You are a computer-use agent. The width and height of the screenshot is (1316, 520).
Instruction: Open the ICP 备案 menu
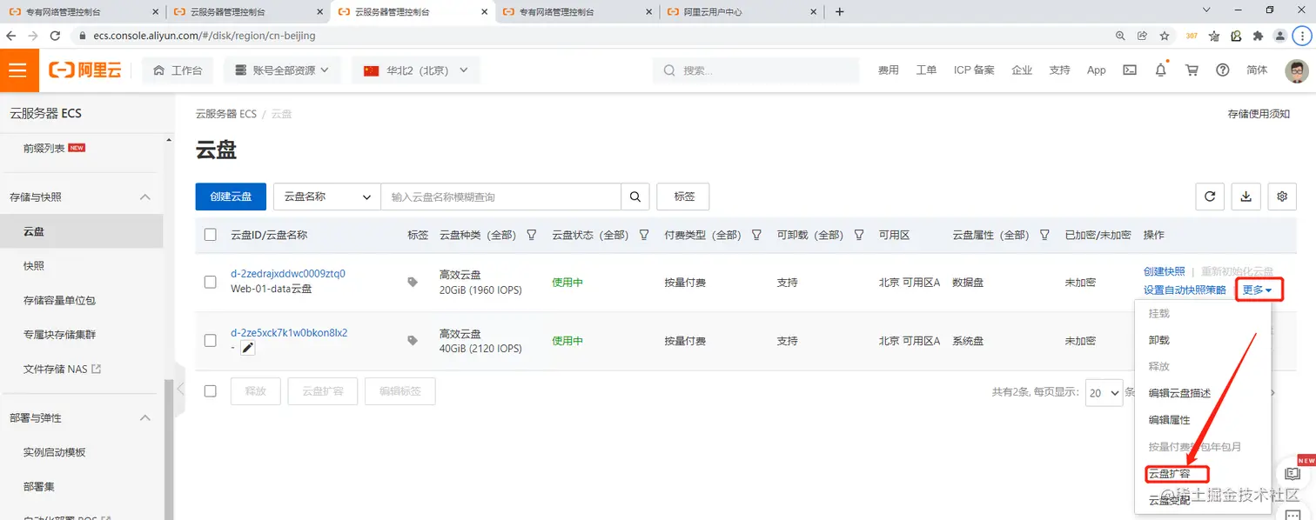pos(974,70)
